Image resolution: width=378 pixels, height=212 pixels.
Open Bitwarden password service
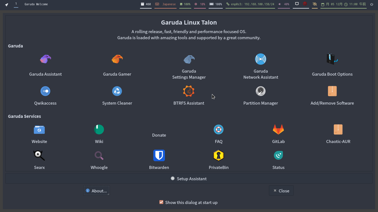point(159,160)
